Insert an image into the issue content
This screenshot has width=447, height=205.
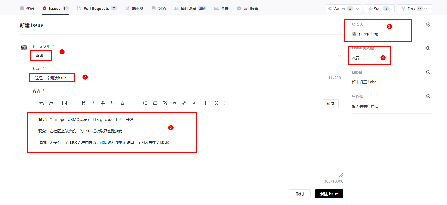coord(194,103)
